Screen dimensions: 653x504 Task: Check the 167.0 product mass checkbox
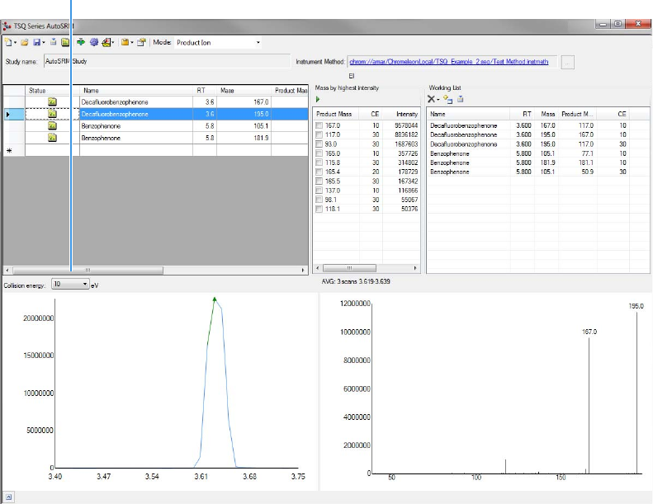319,125
